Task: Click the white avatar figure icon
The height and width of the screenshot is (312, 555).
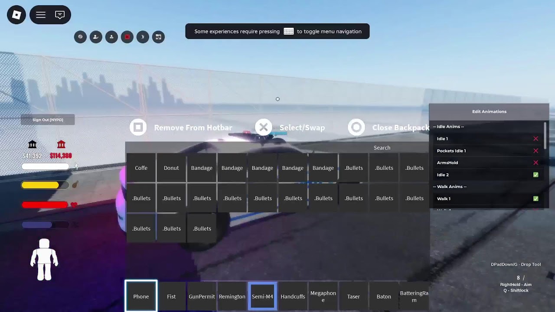Action: tap(44, 259)
